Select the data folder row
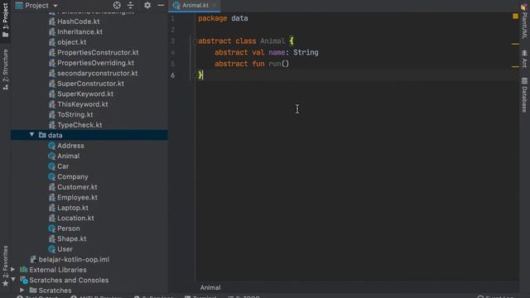The height and width of the screenshot is (298, 530). click(x=89, y=135)
